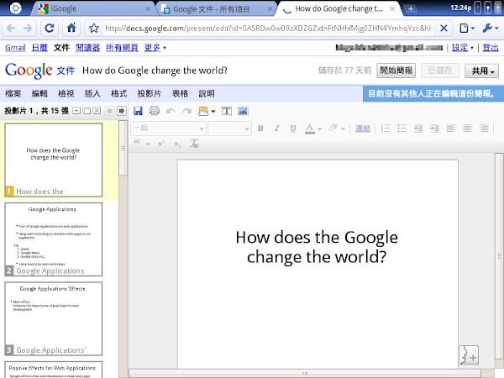Open the highlight color dropdown arrow

click(x=343, y=129)
